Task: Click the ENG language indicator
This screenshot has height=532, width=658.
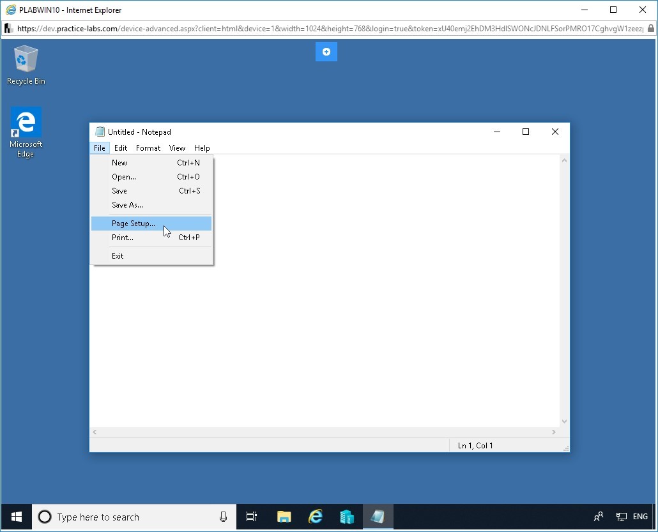Action: (640, 517)
